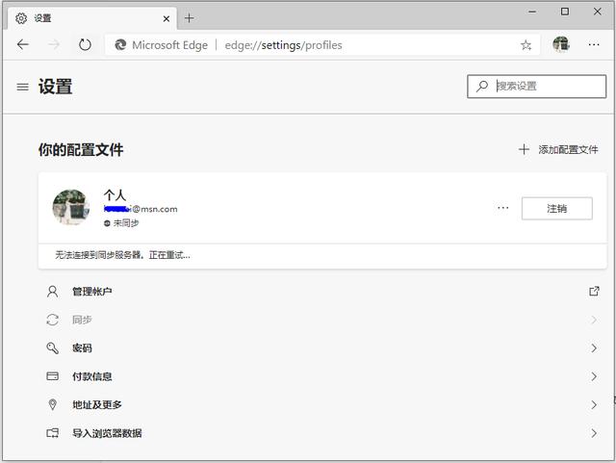Open the browser's three-dot menu
The image size is (616, 463).
594,45
